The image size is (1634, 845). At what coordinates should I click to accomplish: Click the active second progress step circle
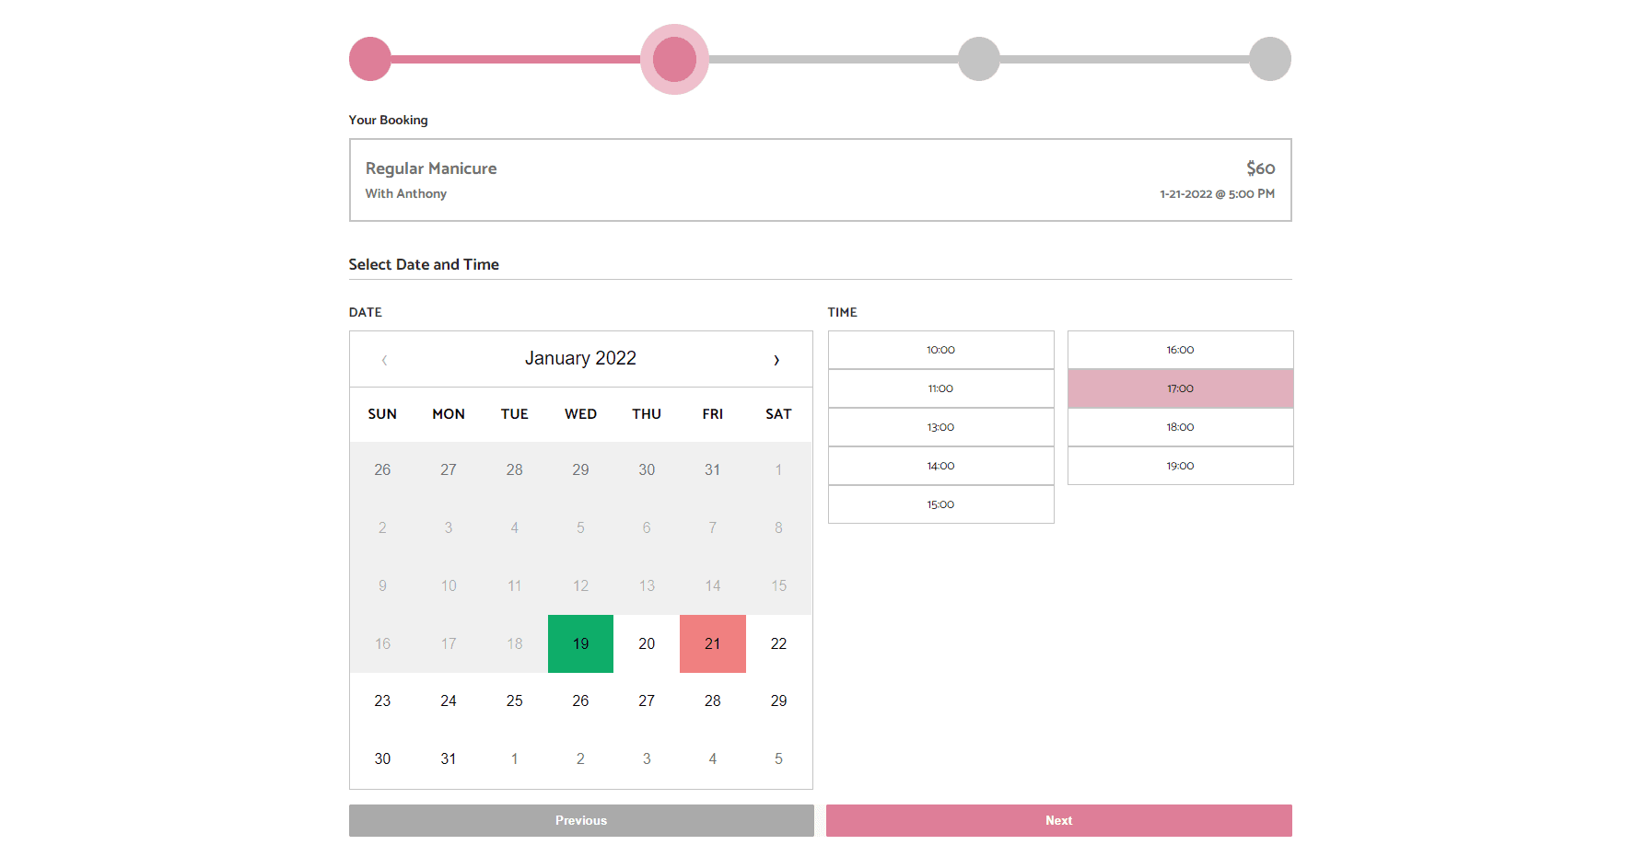pos(674,59)
